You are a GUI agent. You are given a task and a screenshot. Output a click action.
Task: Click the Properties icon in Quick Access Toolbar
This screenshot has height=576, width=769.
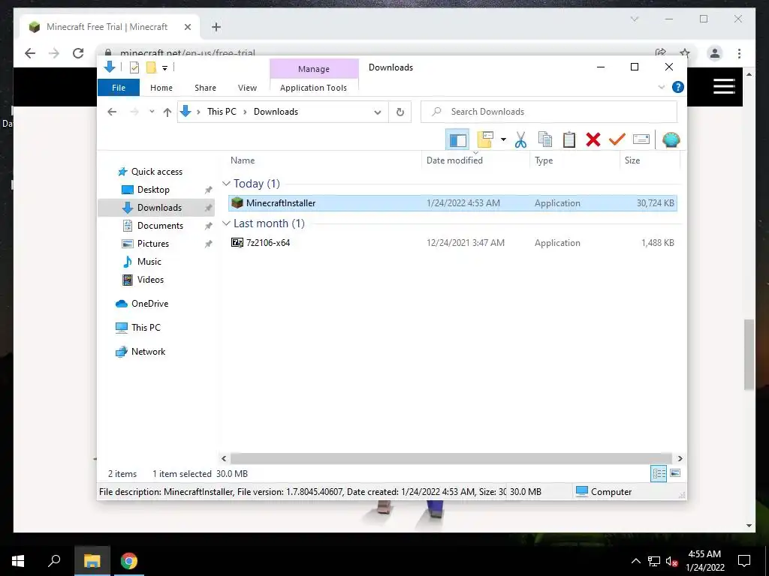(x=134, y=67)
